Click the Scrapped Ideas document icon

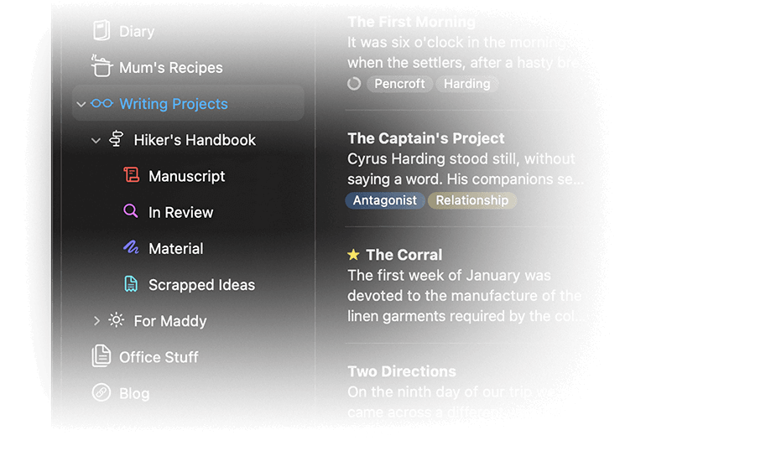click(x=131, y=284)
